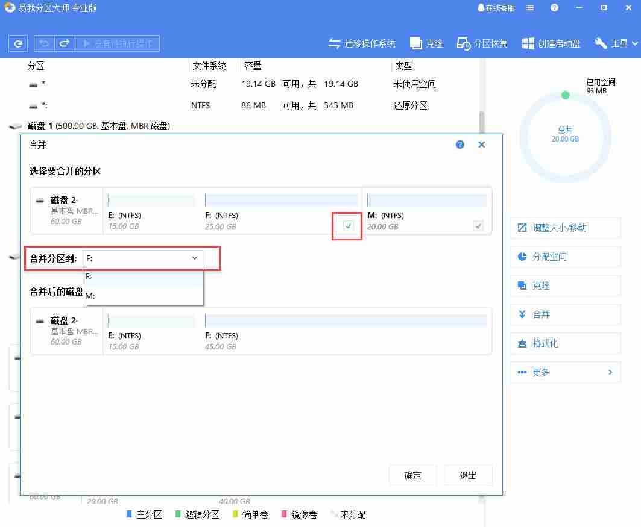The width and height of the screenshot is (641, 527).
Task: Select the unallocated 19.14 GB row
Action: (x=241, y=84)
